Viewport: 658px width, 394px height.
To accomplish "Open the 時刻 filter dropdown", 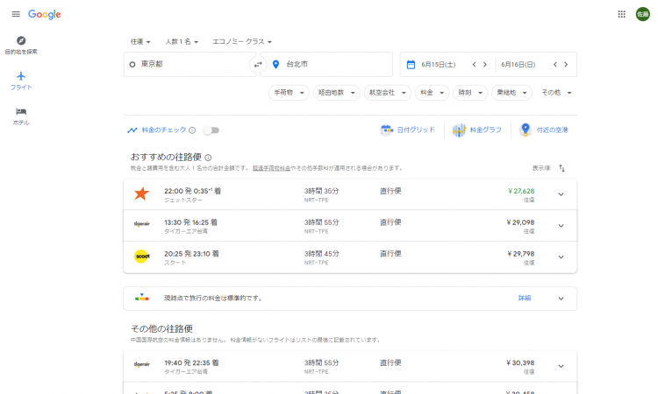I will [470, 93].
